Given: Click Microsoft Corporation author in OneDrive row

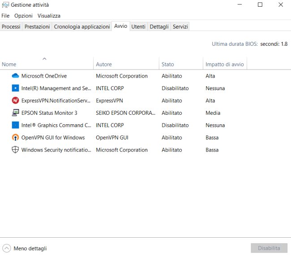Looking at the screenshot, I should (122, 76).
